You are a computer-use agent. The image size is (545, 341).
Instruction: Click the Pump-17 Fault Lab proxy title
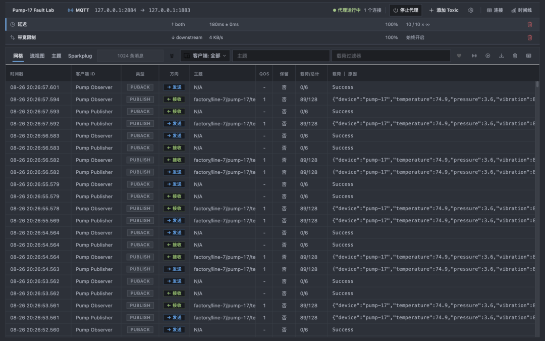point(33,10)
